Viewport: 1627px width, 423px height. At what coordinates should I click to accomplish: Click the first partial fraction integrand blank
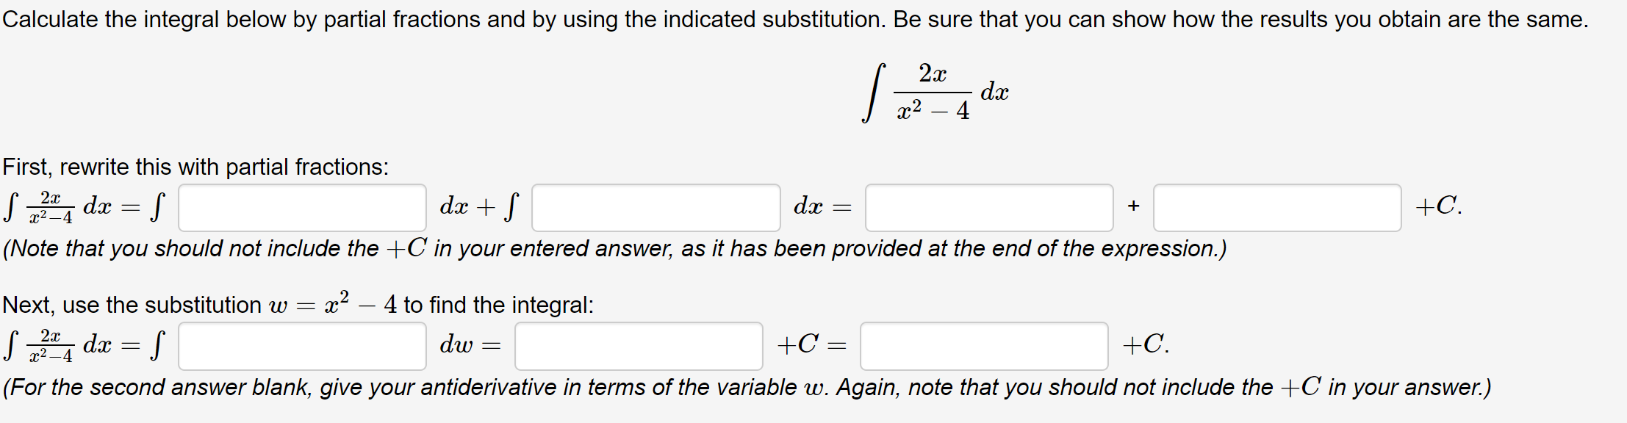pos(301,208)
